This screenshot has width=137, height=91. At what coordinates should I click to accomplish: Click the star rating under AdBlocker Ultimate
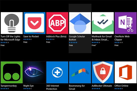coord(96,89)
